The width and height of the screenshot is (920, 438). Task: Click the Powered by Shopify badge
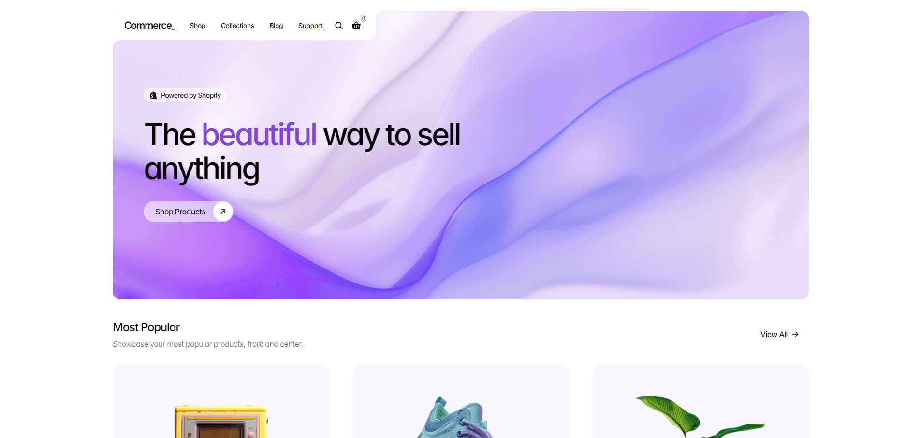[x=185, y=95]
